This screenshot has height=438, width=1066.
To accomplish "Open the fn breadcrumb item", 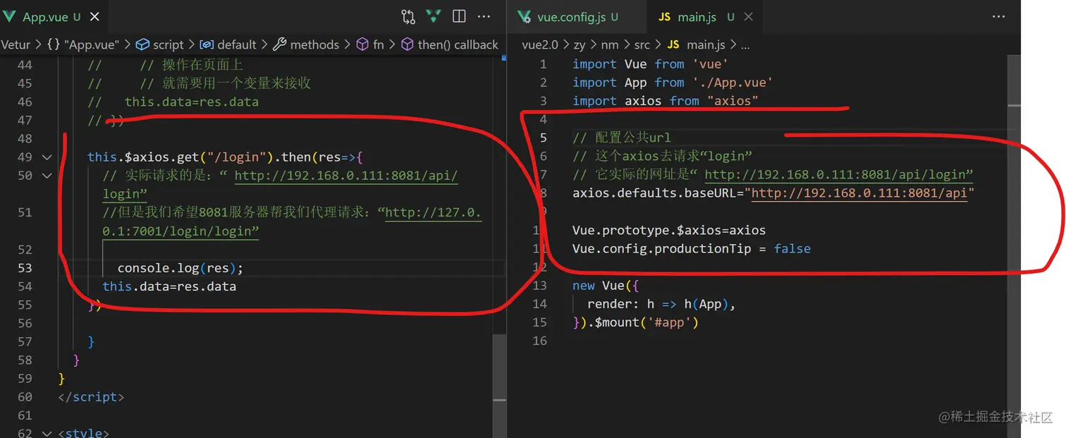I will click(x=371, y=44).
